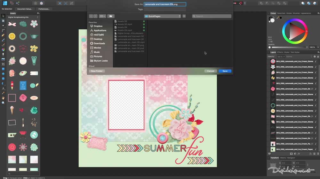The width and height of the screenshot is (320, 179).
Task: Select the Vector Brush tool
Action: [x=3, y=45]
